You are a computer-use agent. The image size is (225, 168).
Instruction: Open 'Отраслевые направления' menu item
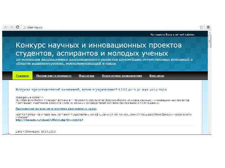[122, 76]
